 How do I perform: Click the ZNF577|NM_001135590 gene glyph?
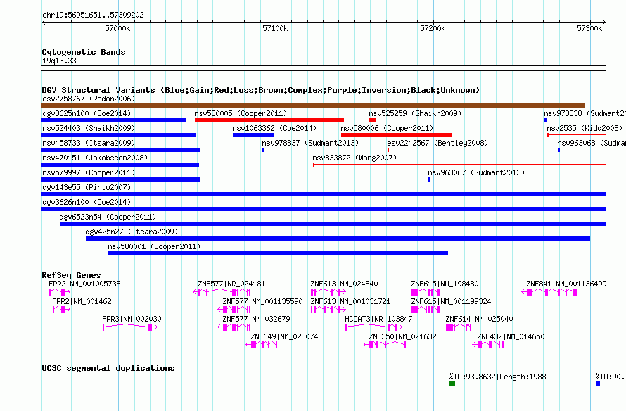point(234,310)
